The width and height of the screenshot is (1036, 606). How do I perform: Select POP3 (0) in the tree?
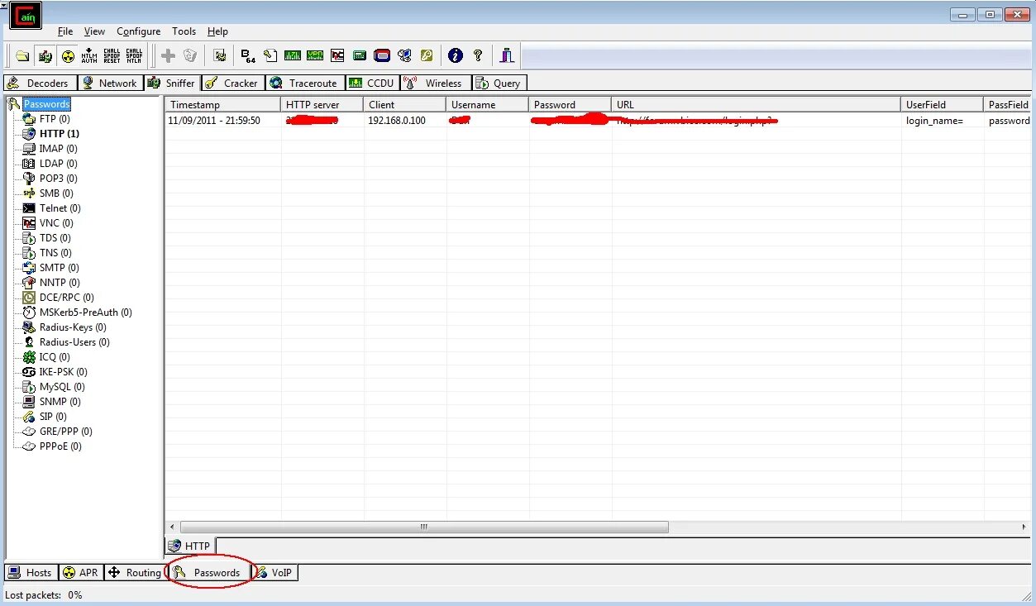tap(59, 179)
